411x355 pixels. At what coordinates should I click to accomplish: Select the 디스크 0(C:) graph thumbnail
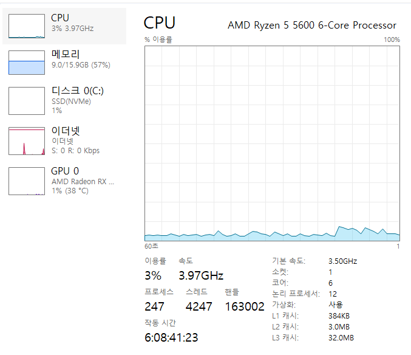[x=27, y=101]
